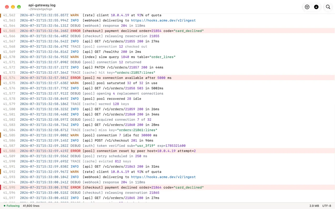Image resolution: width=335 pixels, height=209 pixels.
Task: Click "miss key="orders:21861:lines"" trace text
Action: click(128, 130)
